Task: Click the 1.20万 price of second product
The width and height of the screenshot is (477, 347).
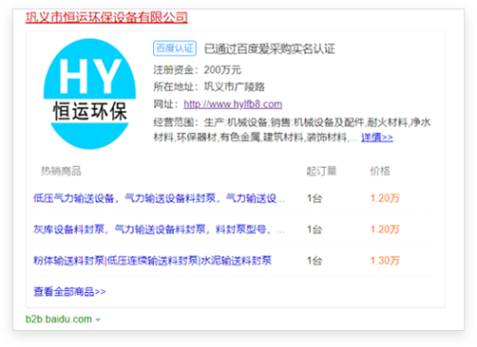Action: [385, 229]
